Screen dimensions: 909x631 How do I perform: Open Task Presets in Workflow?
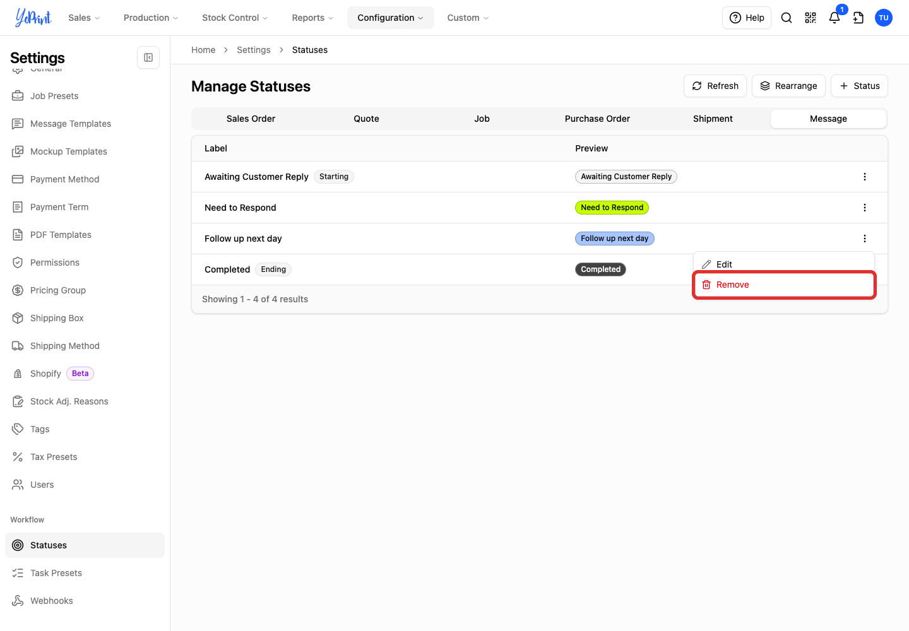click(85, 573)
